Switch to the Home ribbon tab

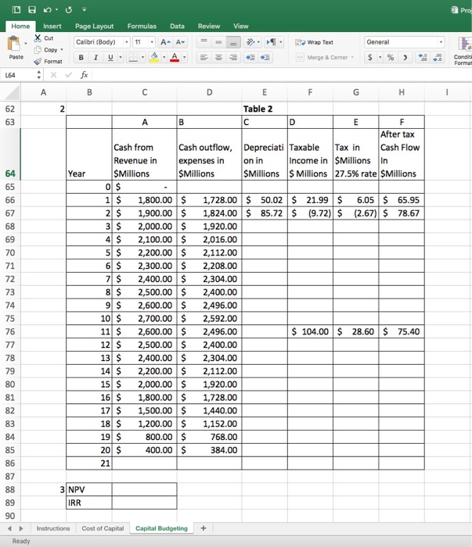pyautogui.click(x=20, y=26)
